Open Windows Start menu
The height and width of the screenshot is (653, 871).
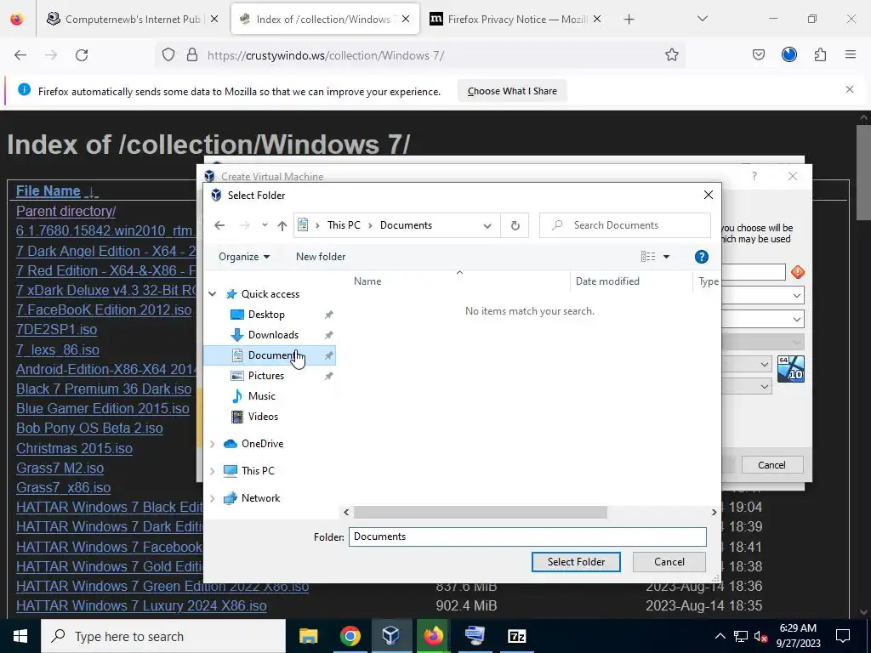tap(20, 636)
